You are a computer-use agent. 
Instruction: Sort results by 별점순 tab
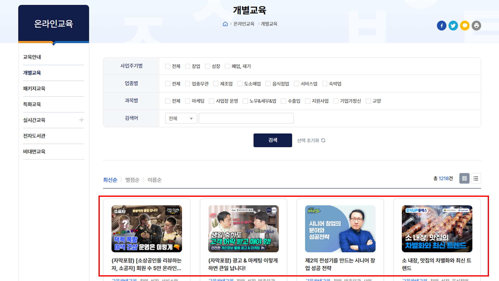tap(132, 180)
